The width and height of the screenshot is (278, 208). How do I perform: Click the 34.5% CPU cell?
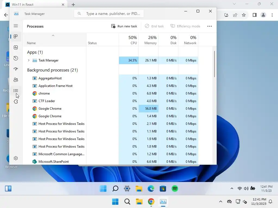129,60
